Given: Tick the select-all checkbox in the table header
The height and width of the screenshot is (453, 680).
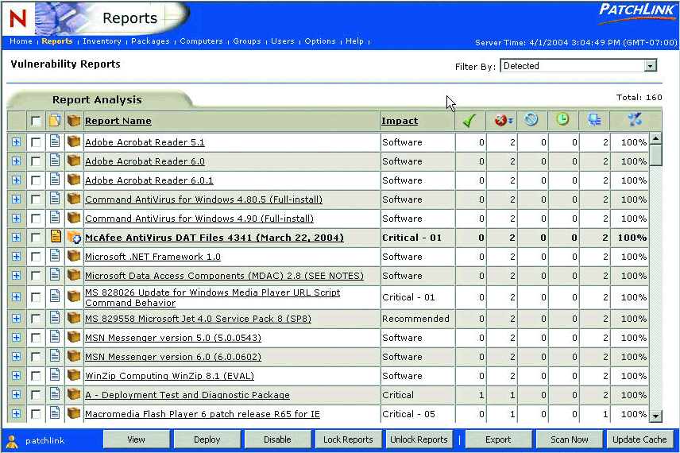Looking at the screenshot, I should pos(36,121).
